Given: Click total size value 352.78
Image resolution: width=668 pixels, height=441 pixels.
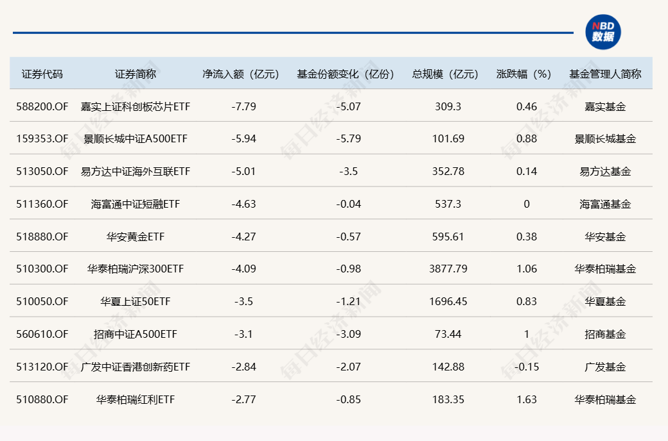Looking at the screenshot, I should pos(448,171).
